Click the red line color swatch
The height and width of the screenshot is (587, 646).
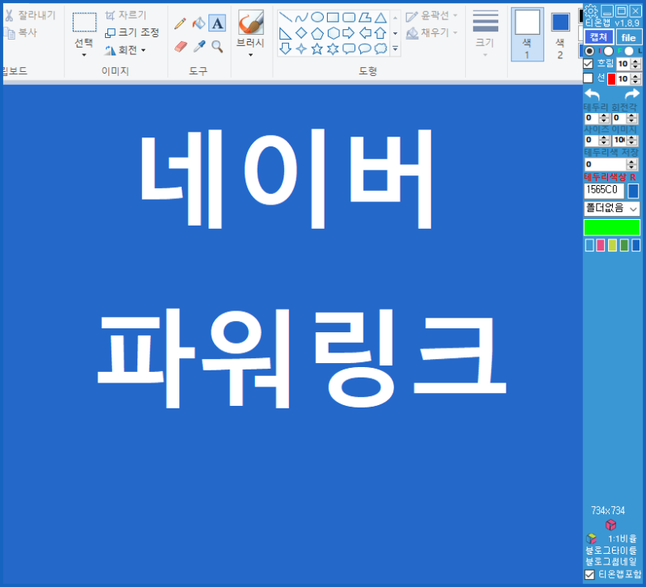click(611, 78)
